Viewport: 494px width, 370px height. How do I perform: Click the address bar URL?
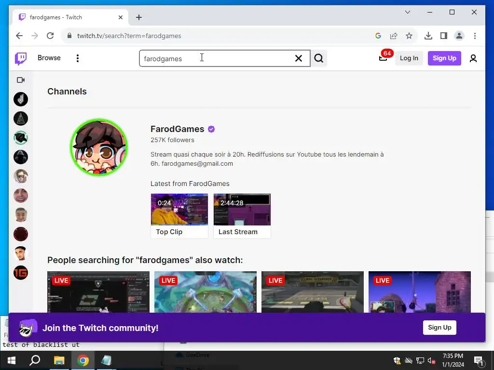129,36
